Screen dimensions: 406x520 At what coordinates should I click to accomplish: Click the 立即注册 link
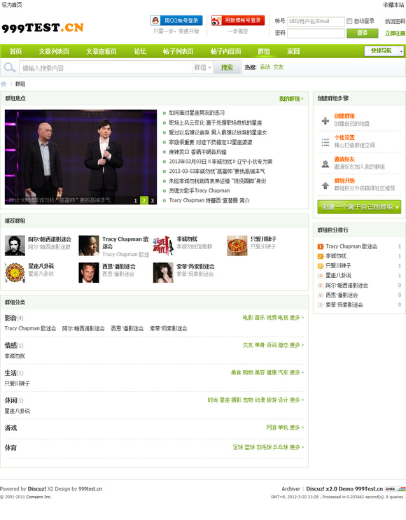[395, 33]
